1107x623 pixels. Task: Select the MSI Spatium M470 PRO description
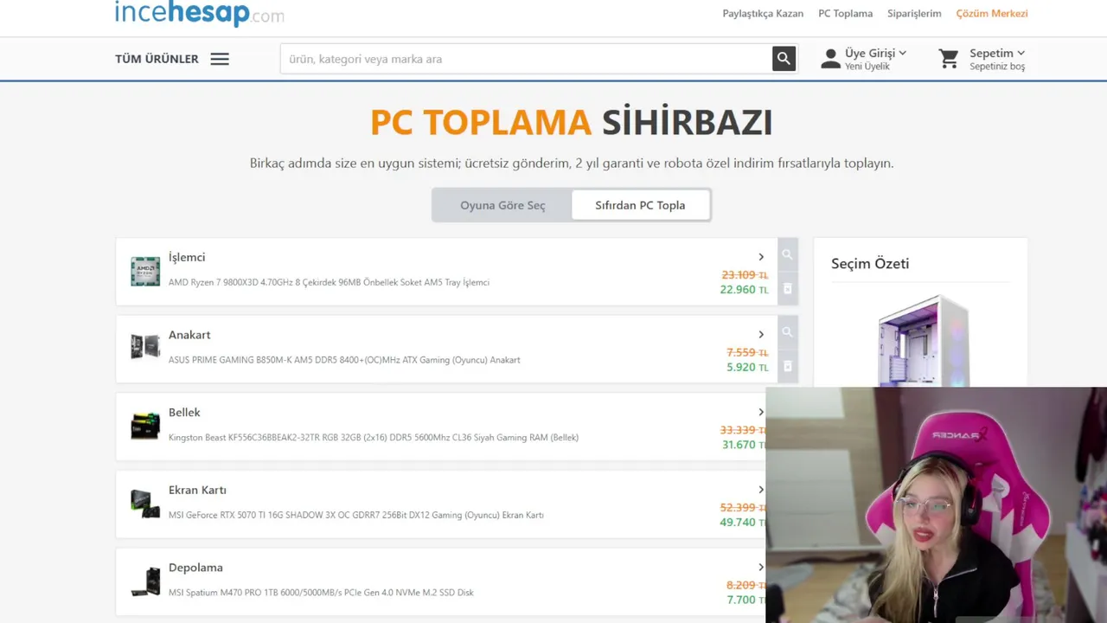click(321, 593)
